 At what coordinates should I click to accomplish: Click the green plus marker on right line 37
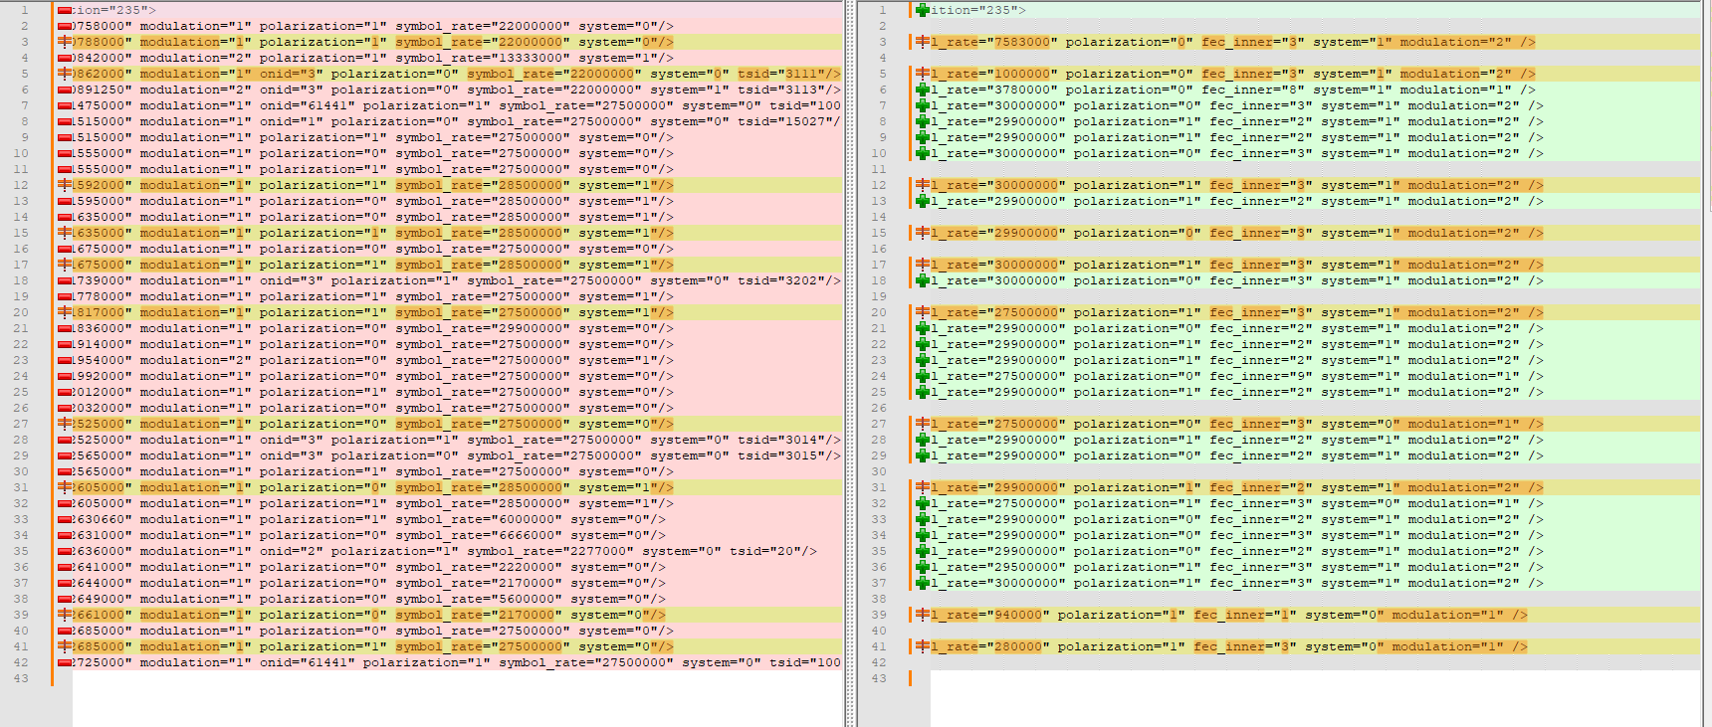point(922,583)
